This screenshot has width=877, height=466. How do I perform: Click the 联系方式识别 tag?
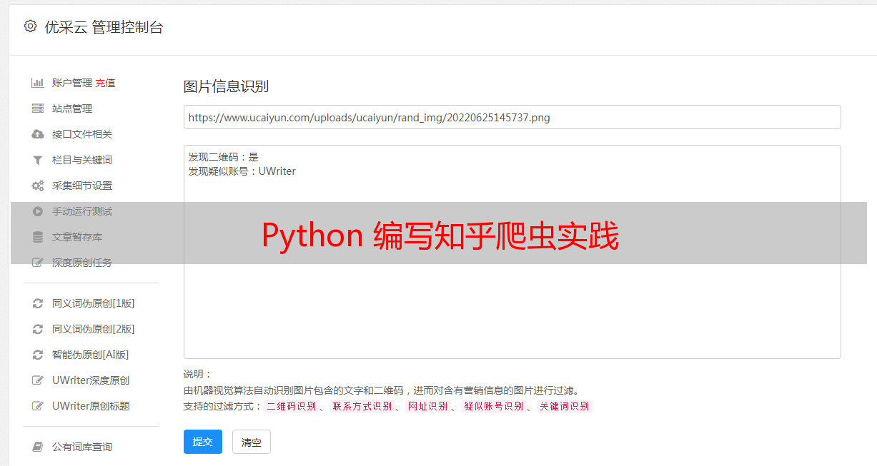[x=362, y=406]
